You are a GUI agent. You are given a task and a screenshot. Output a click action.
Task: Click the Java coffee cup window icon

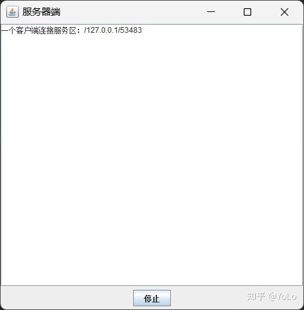[x=13, y=12]
